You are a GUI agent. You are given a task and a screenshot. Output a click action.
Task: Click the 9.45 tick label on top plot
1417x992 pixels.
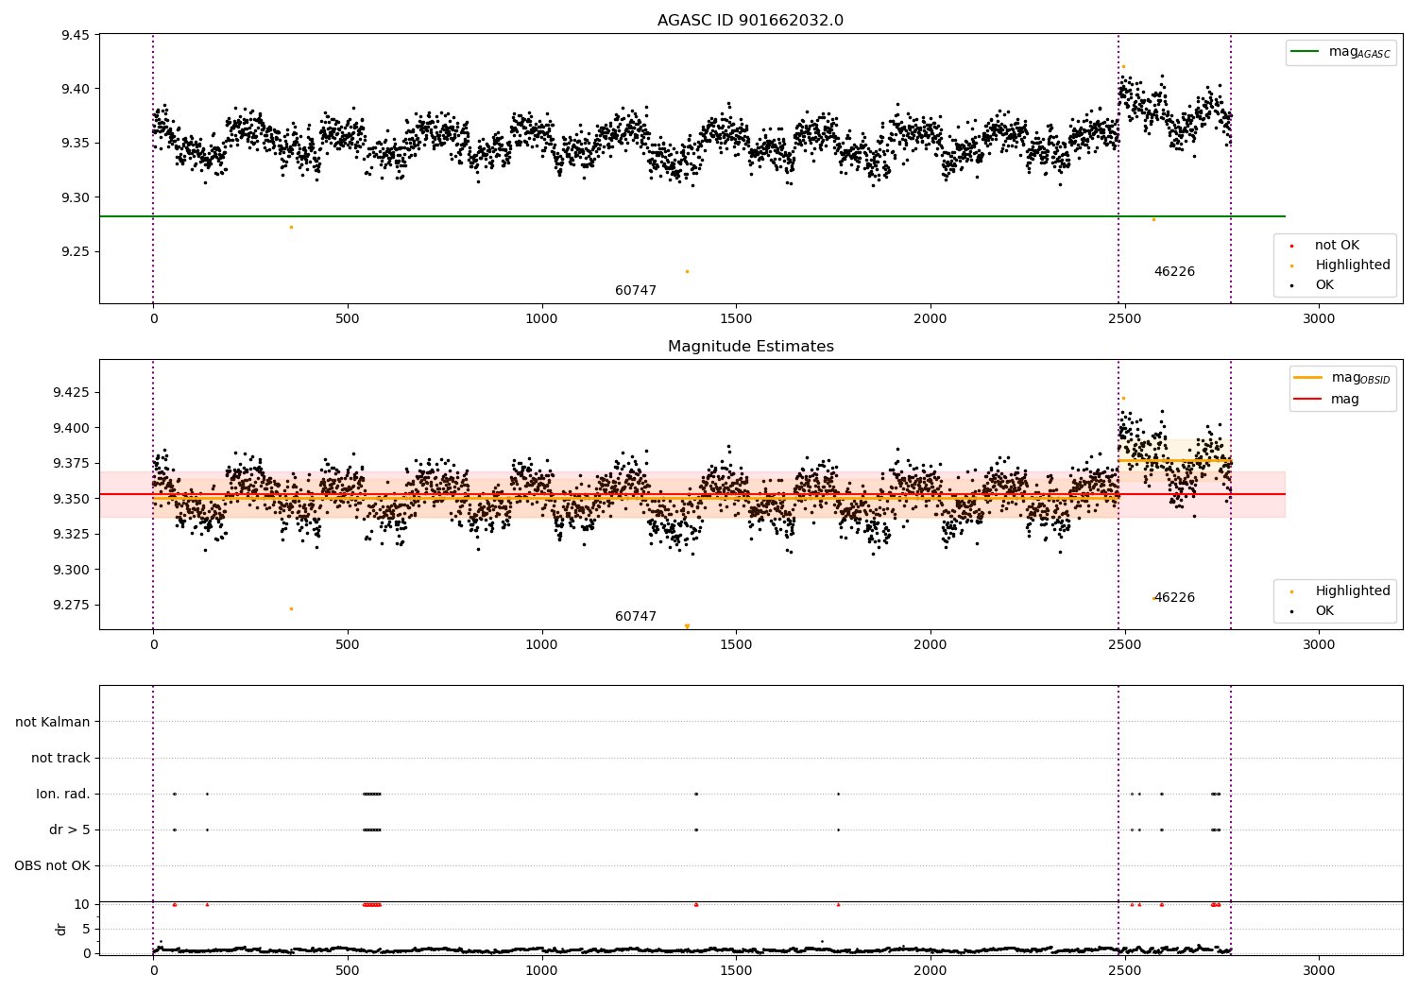[x=75, y=36]
